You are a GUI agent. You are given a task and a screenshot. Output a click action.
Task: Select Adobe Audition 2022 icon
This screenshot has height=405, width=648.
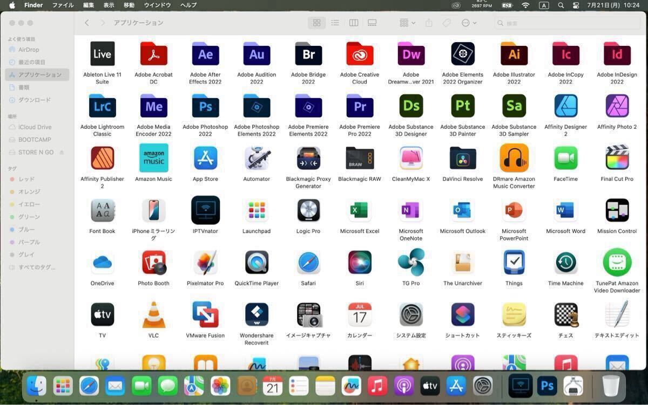(256, 54)
